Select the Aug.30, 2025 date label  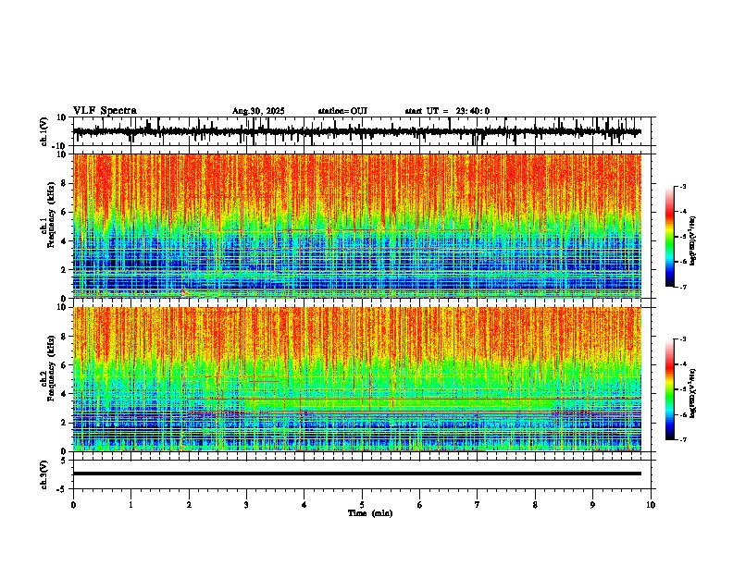point(258,111)
